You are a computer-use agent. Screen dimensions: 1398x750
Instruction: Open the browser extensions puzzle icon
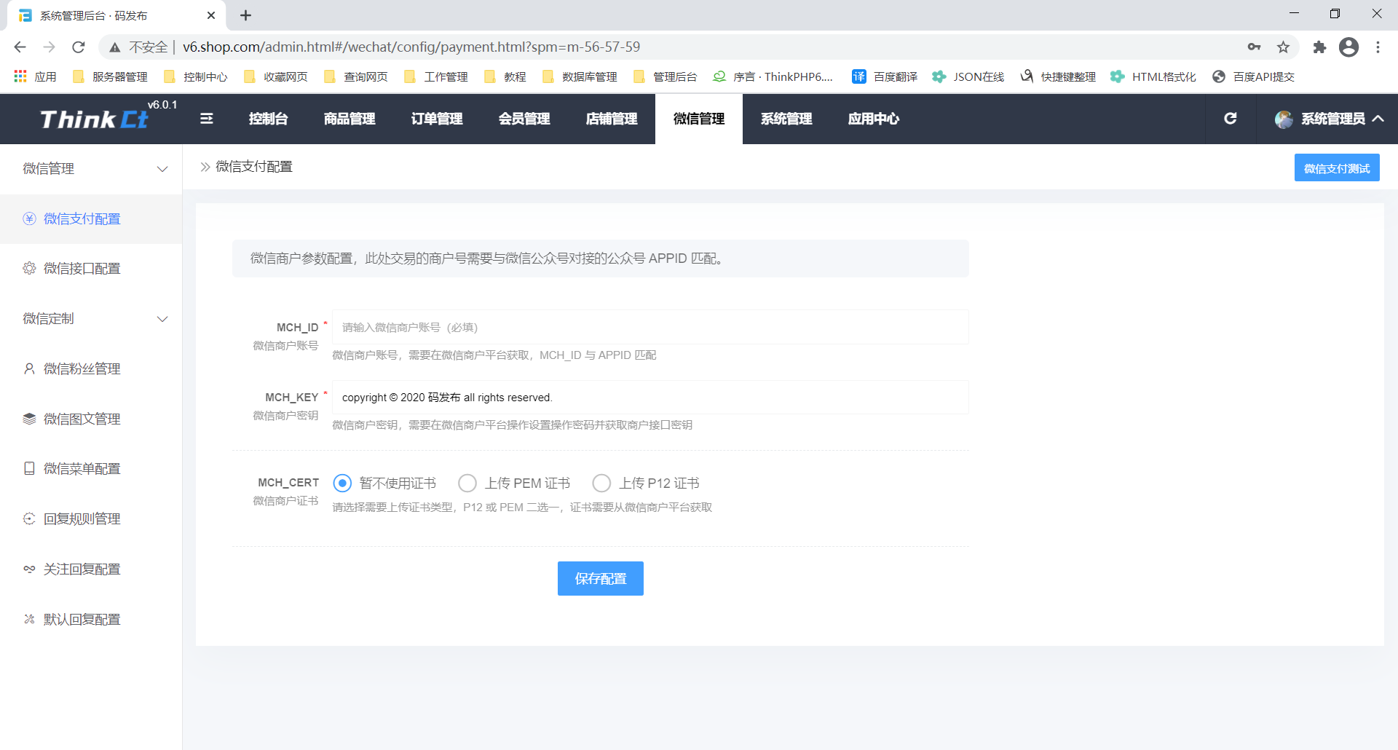1319,47
